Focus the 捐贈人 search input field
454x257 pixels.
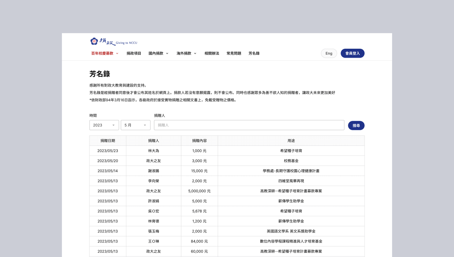249,125
